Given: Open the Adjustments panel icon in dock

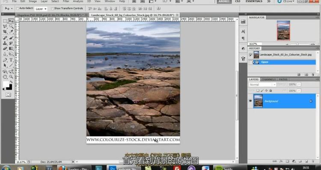Looking at the screenshot, I should [243, 49].
